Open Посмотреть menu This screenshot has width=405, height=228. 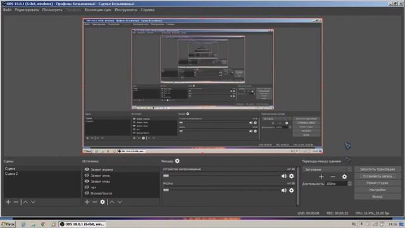52,10
